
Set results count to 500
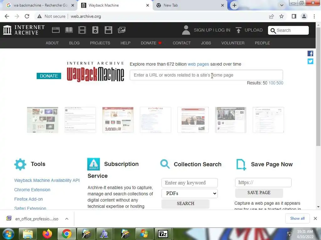280,83
